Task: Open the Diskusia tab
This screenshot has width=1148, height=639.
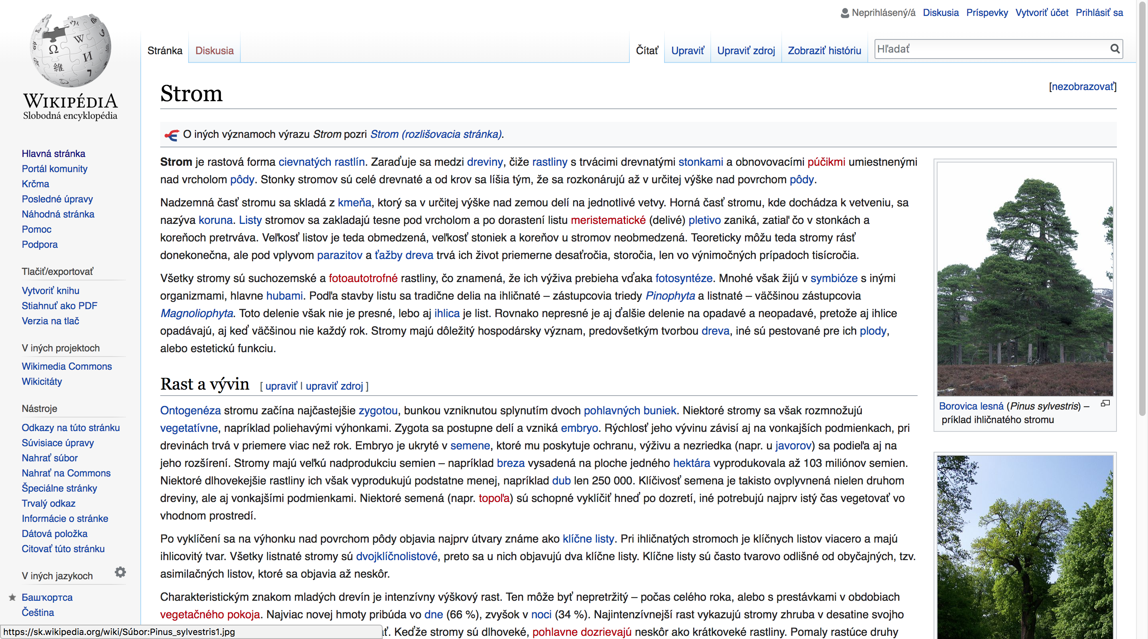Action: click(x=214, y=50)
